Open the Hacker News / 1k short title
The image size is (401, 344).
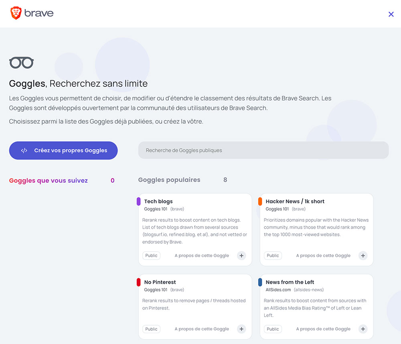(295, 202)
